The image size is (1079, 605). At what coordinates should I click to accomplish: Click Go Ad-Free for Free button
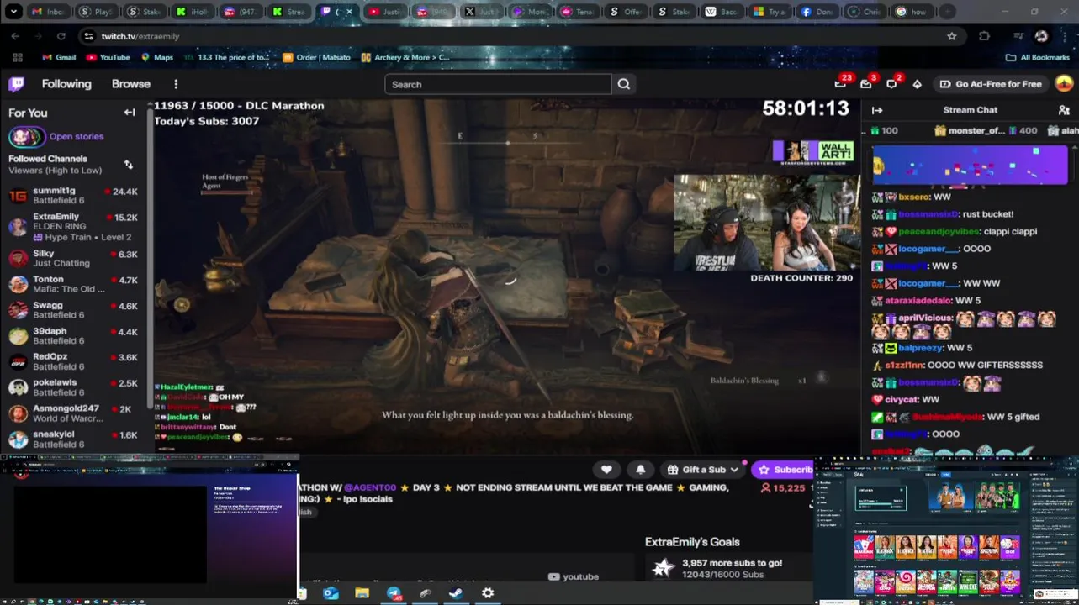[x=991, y=84]
